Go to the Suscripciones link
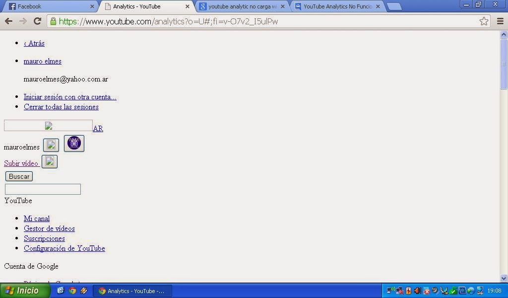The image size is (508, 298). point(44,238)
